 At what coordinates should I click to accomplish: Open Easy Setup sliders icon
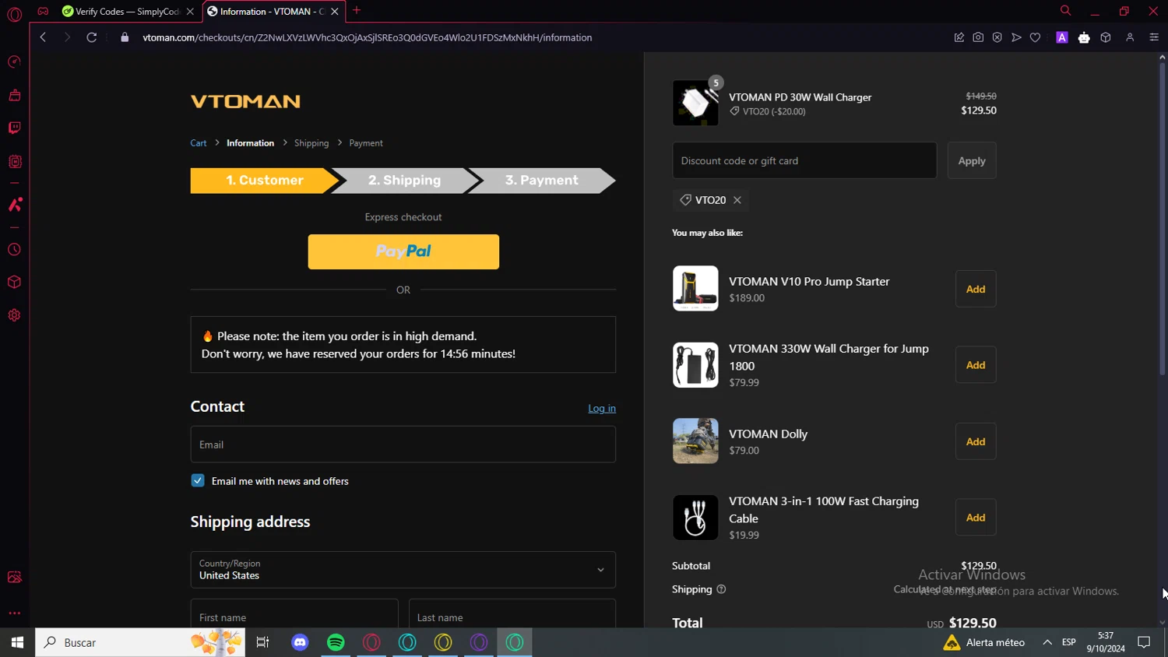click(x=1154, y=37)
